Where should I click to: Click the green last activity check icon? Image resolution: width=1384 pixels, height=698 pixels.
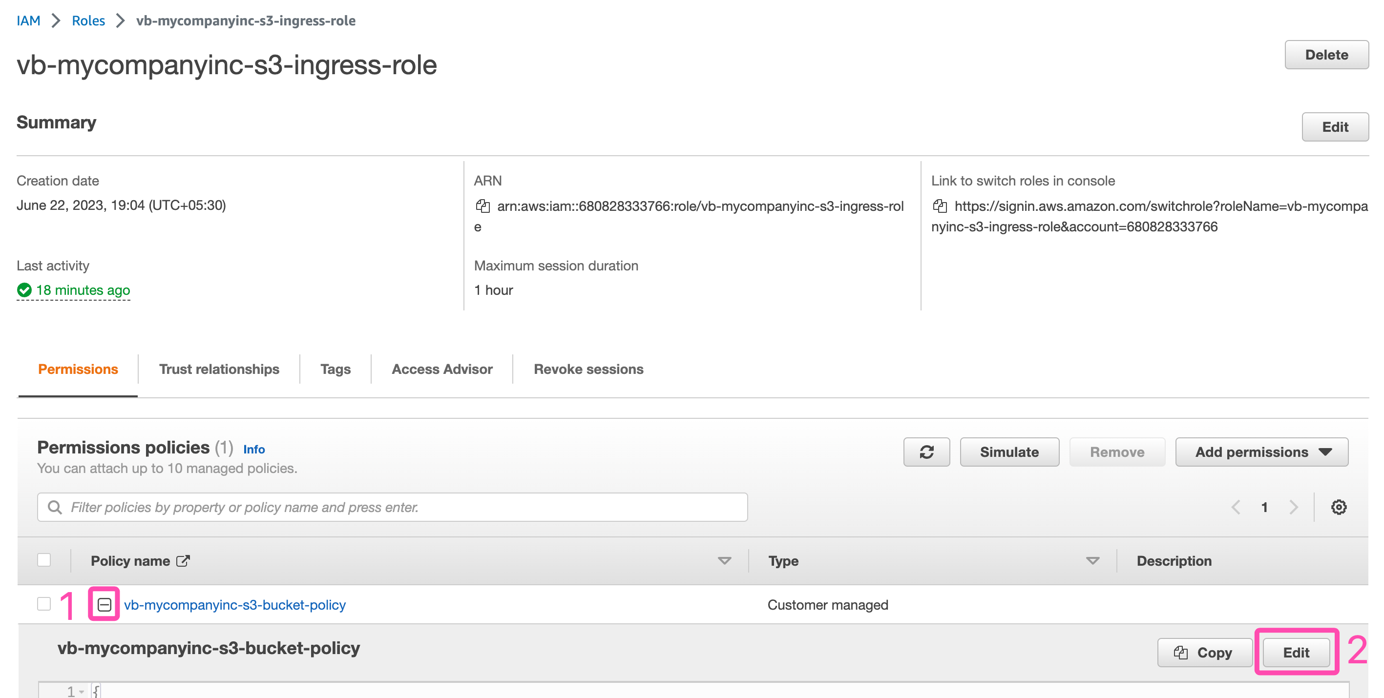pos(24,290)
